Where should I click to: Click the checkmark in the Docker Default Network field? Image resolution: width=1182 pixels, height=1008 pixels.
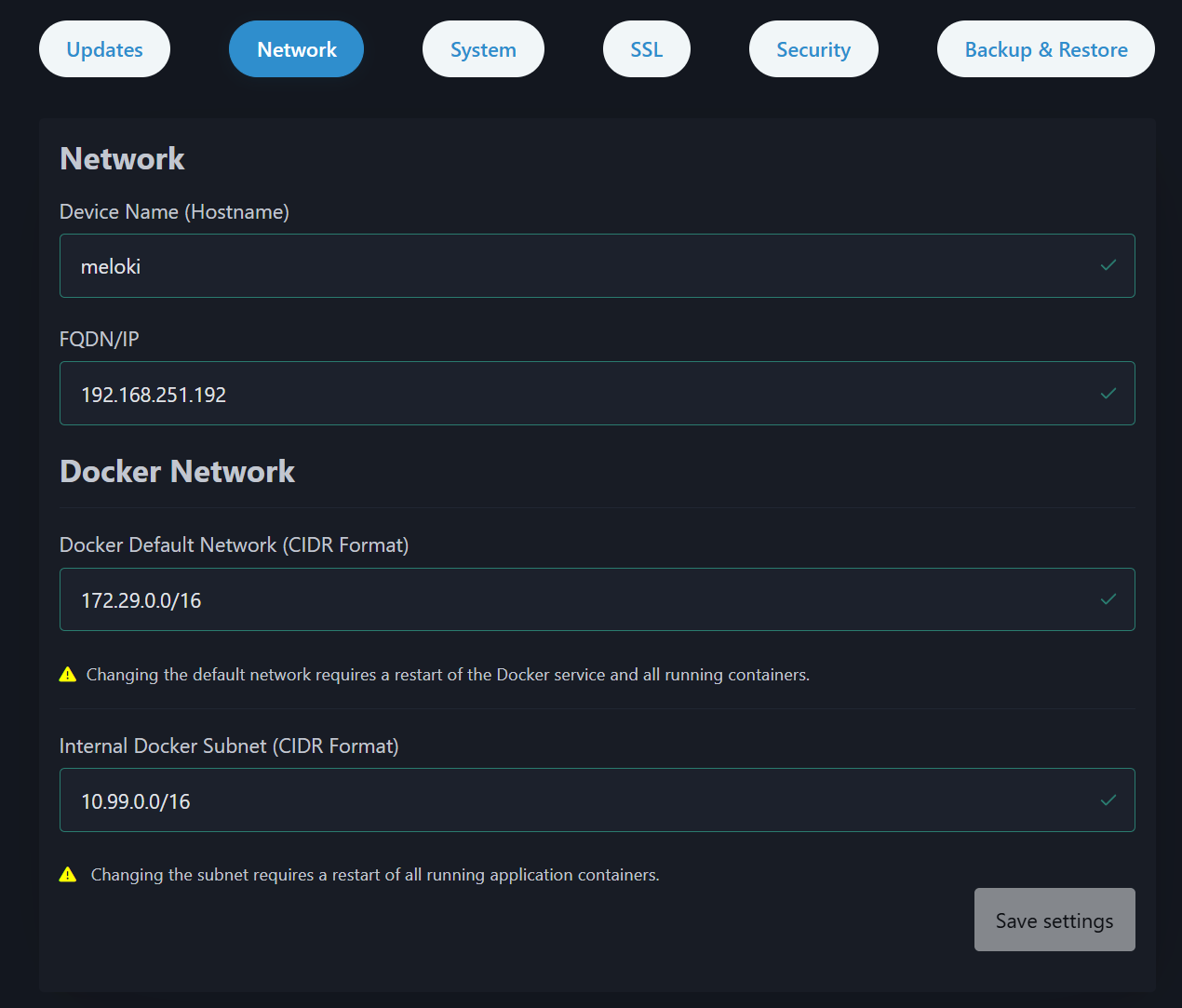coord(1108,599)
